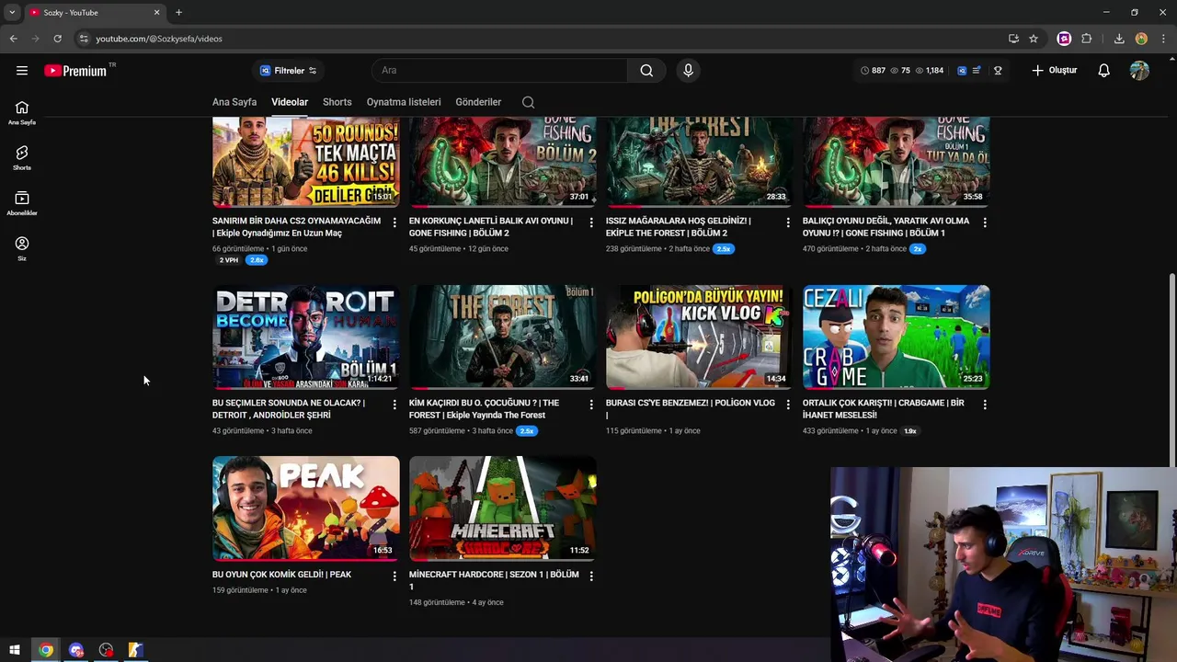Screen dimensions: 1177x662
Task: Open the list icon beside the IQ badge
Action: coord(977,71)
